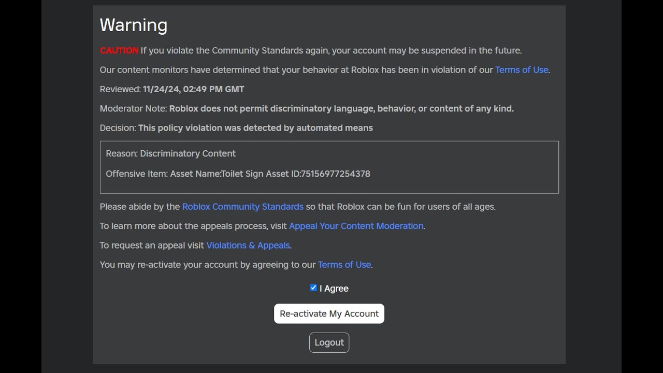Click the Decision automated means text
663x373 pixels.
point(255,128)
